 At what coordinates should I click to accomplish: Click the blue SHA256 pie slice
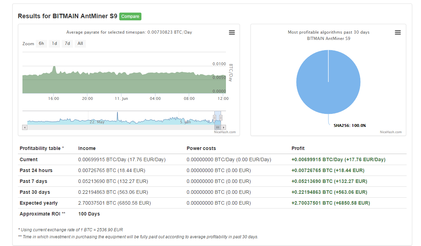click(x=328, y=82)
